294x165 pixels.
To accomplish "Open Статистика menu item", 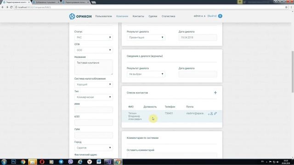I will point(169,16).
